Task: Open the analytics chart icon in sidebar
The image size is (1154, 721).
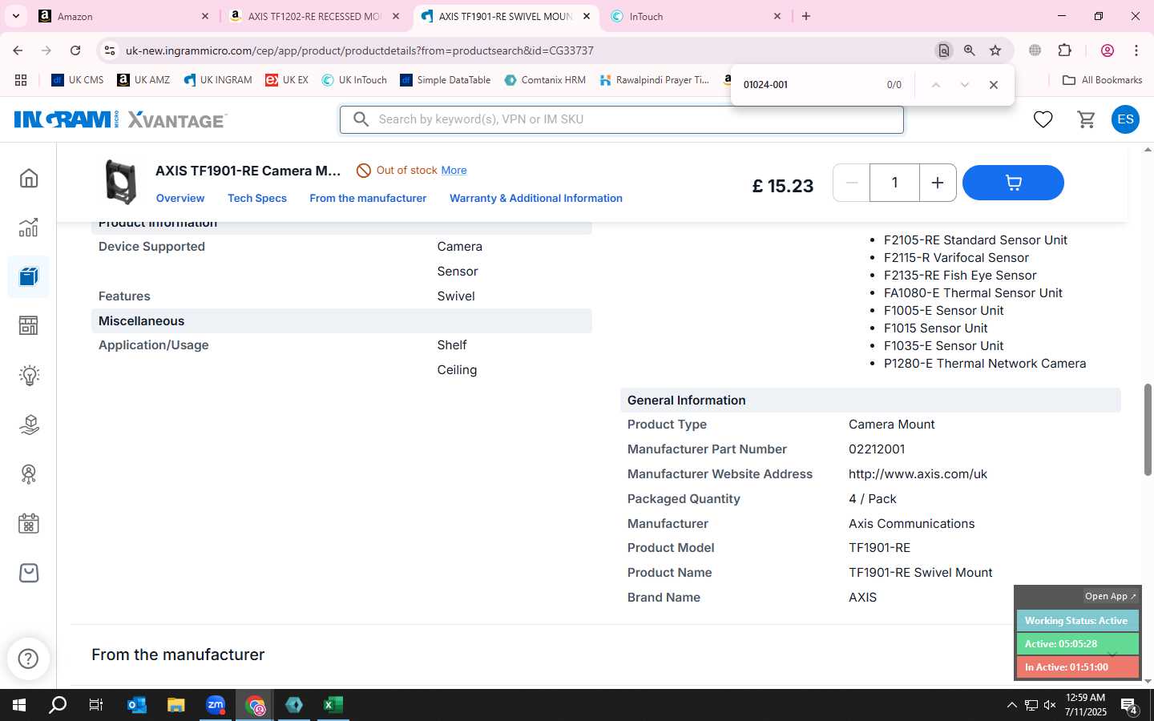Action: pyautogui.click(x=29, y=228)
